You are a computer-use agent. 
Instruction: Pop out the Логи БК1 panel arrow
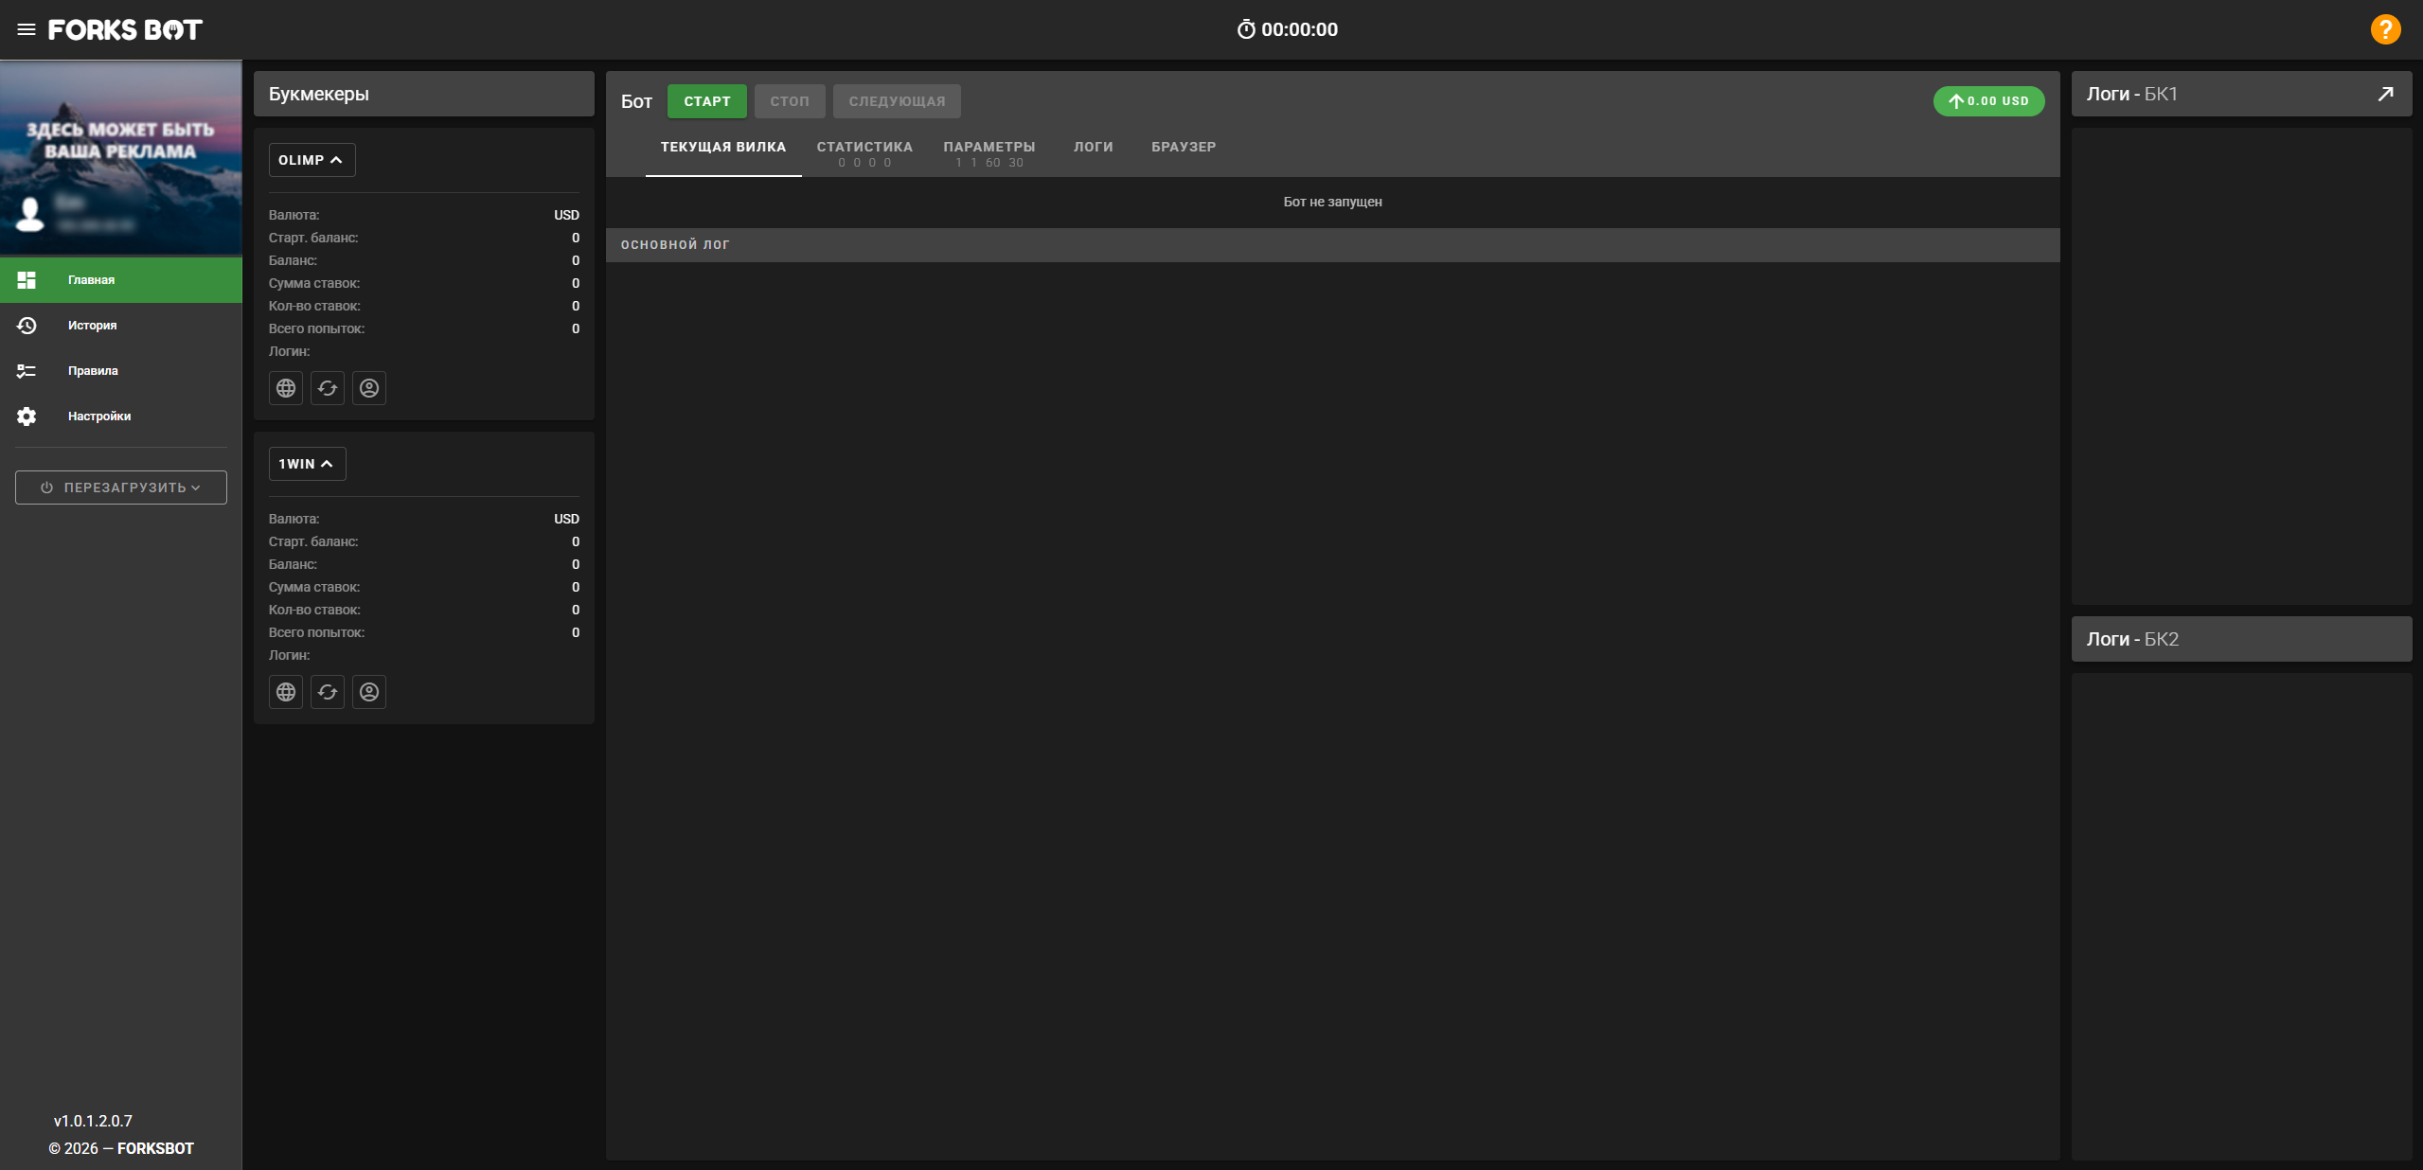[2386, 94]
